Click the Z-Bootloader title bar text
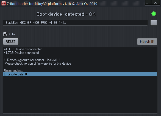Image resolution: width=161 pixels, height=116 pixels. 52,4
